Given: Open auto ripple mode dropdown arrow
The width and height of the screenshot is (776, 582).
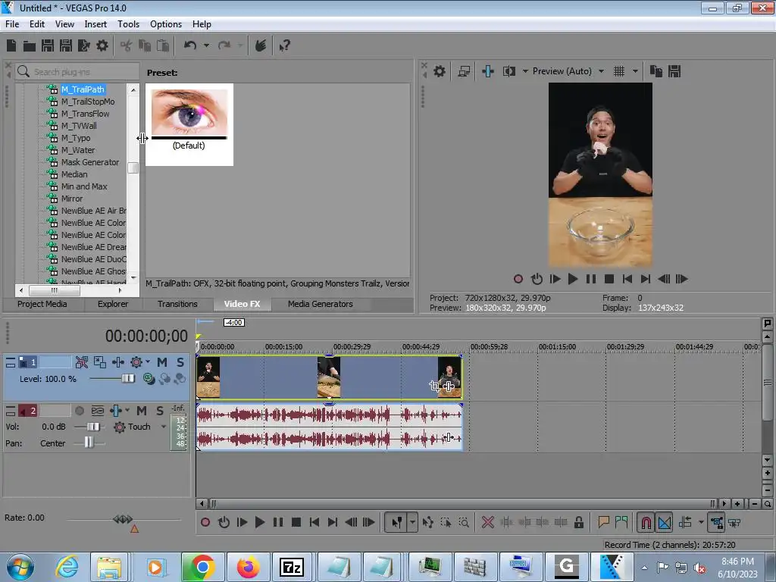Looking at the screenshot, I should click(x=701, y=522).
